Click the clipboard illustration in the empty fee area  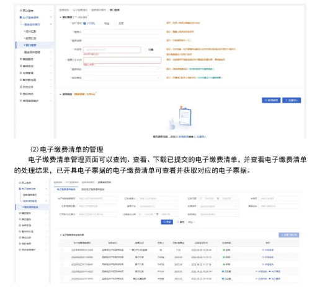coord(185,116)
